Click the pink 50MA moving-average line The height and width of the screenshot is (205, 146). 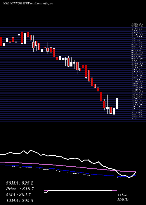pyautogui.click(x=68, y=166)
